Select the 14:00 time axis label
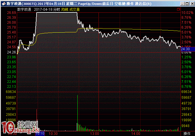 [x=136, y=134]
